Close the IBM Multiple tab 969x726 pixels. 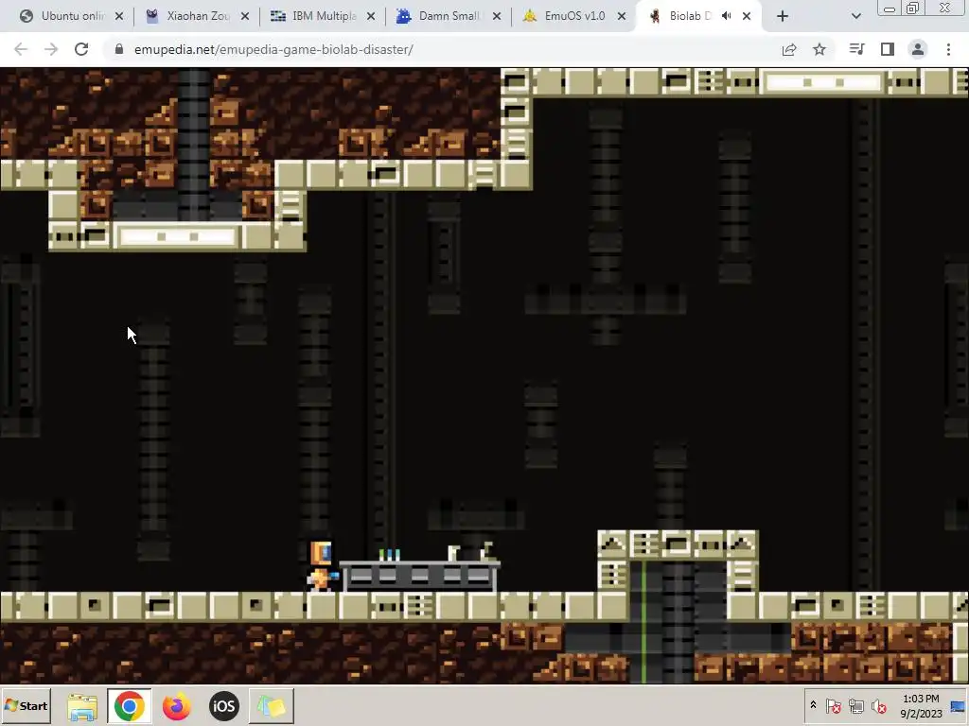(x=371, y=16)
